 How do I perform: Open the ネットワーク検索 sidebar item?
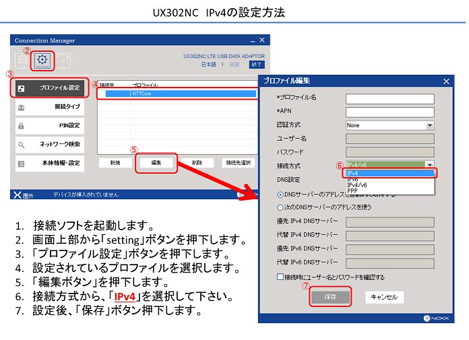tap(50, 145)
